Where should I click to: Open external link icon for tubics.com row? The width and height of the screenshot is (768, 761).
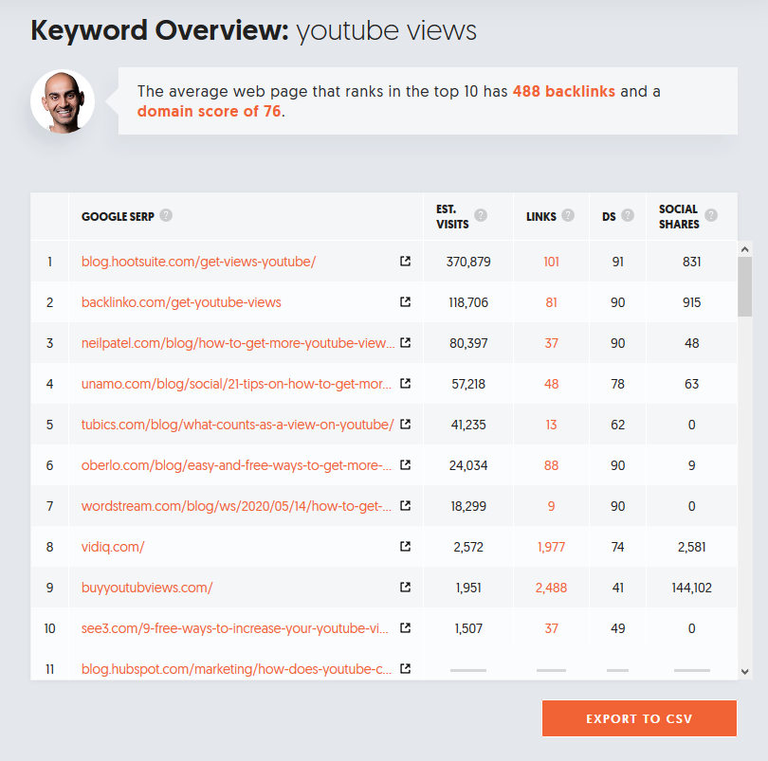[x=405, y=424]
